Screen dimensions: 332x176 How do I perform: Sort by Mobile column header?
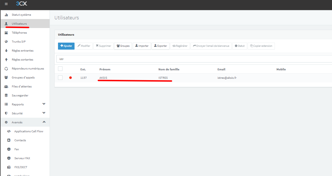tap(281, 70)
